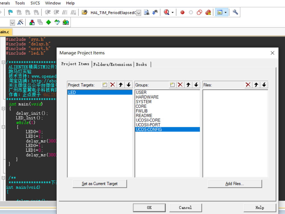Create a new project target icon
Viewport: 285px width, 214px height.
(x=105, y=85)
